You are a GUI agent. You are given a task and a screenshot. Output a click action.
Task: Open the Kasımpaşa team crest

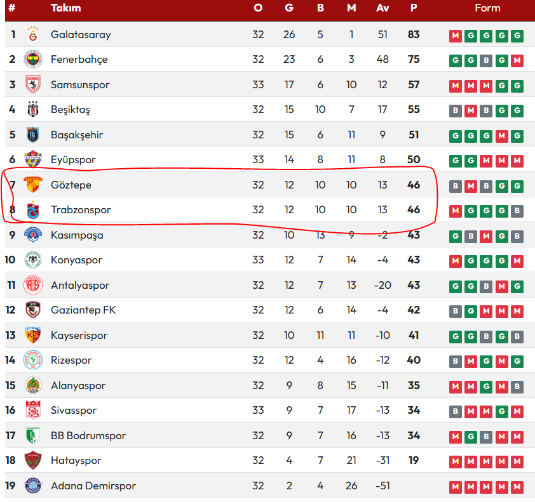point(33,235)
